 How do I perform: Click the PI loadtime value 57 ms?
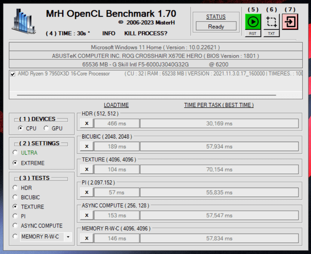(117, 192)
